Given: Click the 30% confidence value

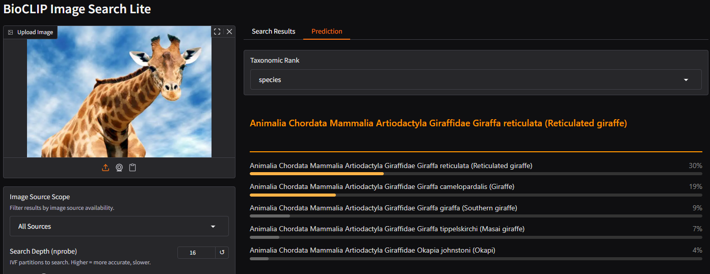Looking at the screenshot, I should pos(695,166).
